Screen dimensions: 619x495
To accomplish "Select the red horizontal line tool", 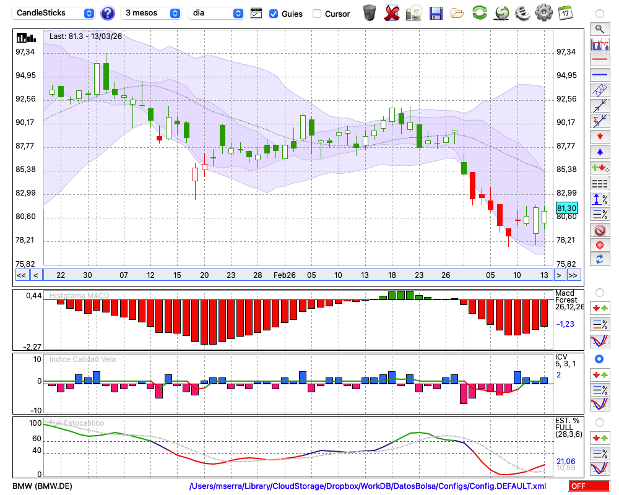I will (600, 59).
